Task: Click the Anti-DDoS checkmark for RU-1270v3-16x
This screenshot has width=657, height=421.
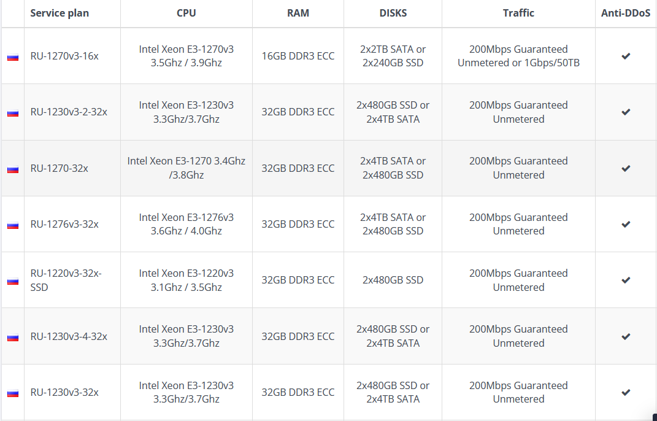Action: pos(626,56)
